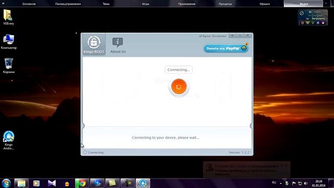Click the top-left dock menu icon

(3, 4)
